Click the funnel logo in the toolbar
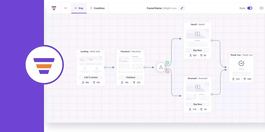Image resolution: width=265 pixels, height=132 pixels. 54,8
